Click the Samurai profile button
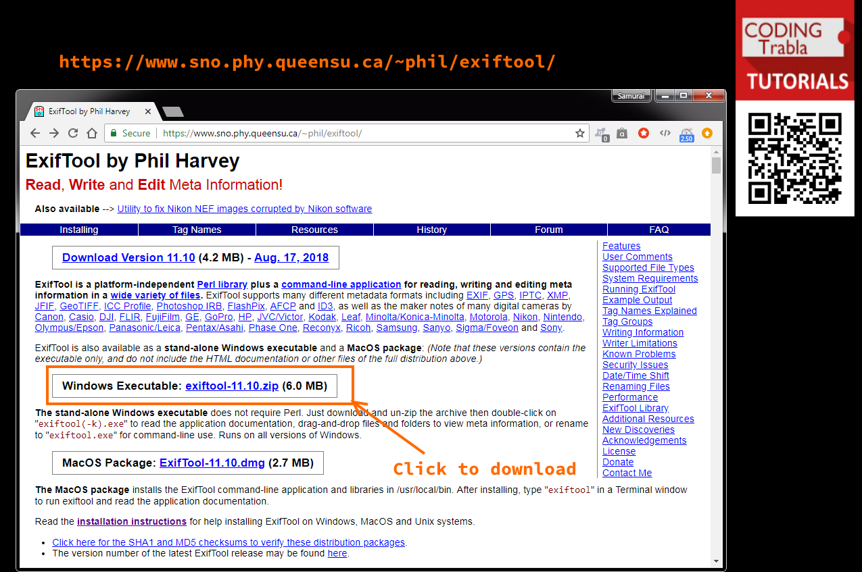 631,96
